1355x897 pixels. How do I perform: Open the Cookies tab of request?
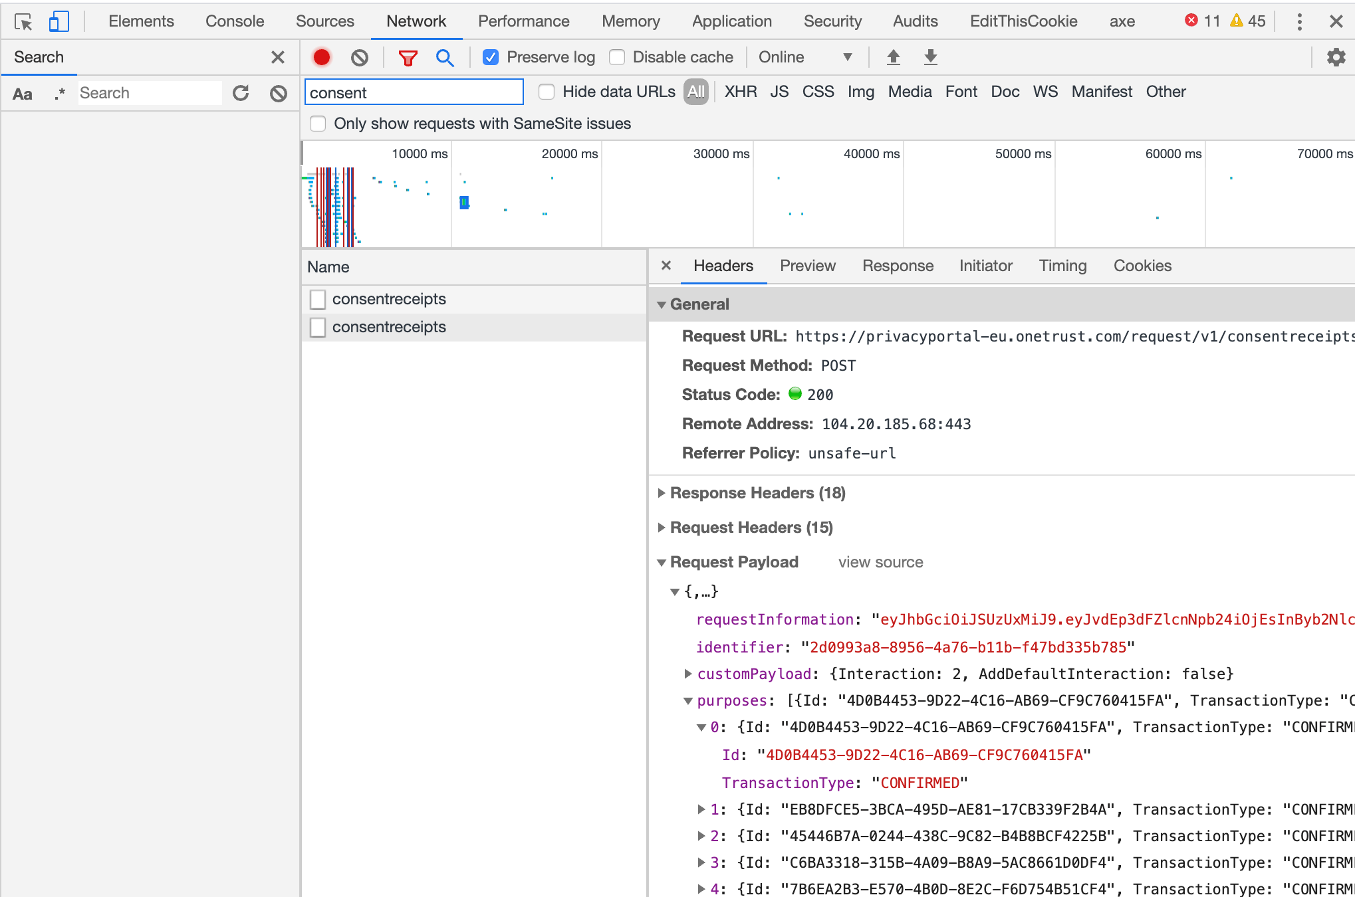pos(1142,266)
